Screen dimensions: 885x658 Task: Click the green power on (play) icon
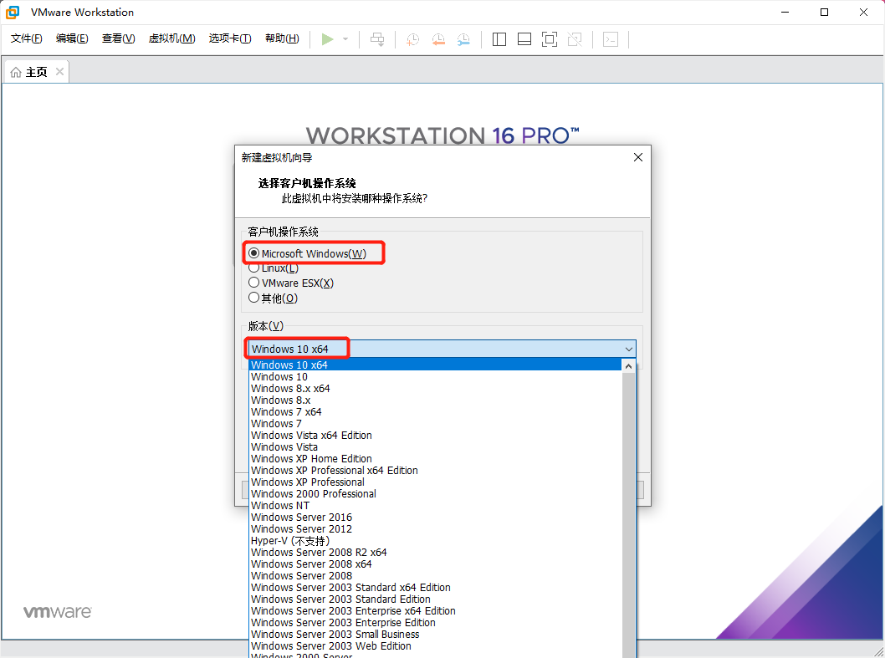pos(327,39)
